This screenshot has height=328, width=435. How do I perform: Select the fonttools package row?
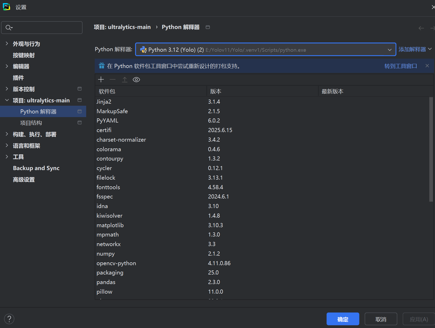tap(262, 187)
